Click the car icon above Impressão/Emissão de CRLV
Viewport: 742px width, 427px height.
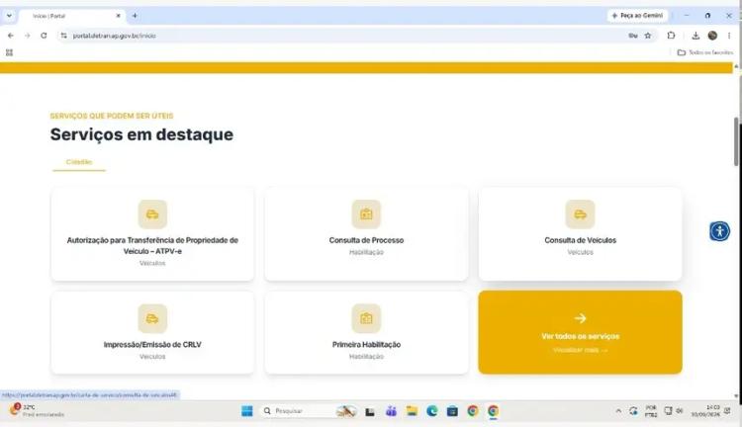pos(152,318)
